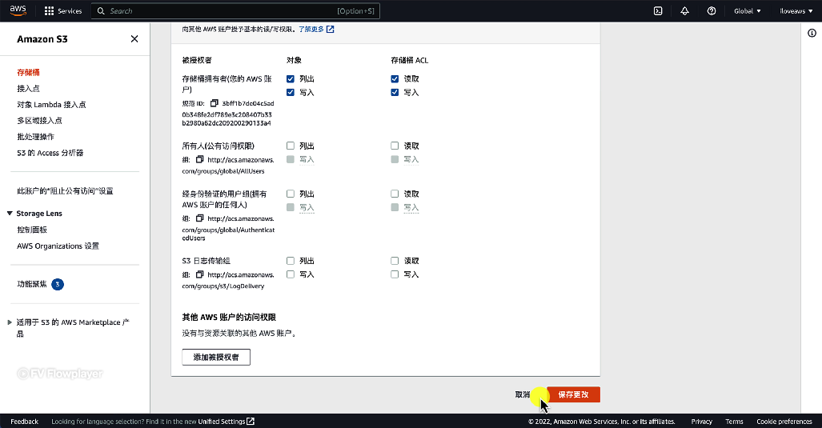Open Storage Lens 控制面板
The width and height of the screenshot is (822, 428).
32,230
